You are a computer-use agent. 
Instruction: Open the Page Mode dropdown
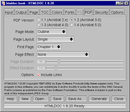click(51, 32)
